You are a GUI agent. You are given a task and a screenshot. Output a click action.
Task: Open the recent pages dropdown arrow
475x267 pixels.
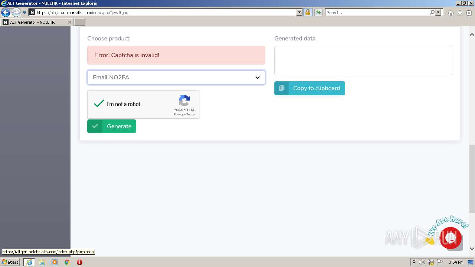tap(24, 13)
